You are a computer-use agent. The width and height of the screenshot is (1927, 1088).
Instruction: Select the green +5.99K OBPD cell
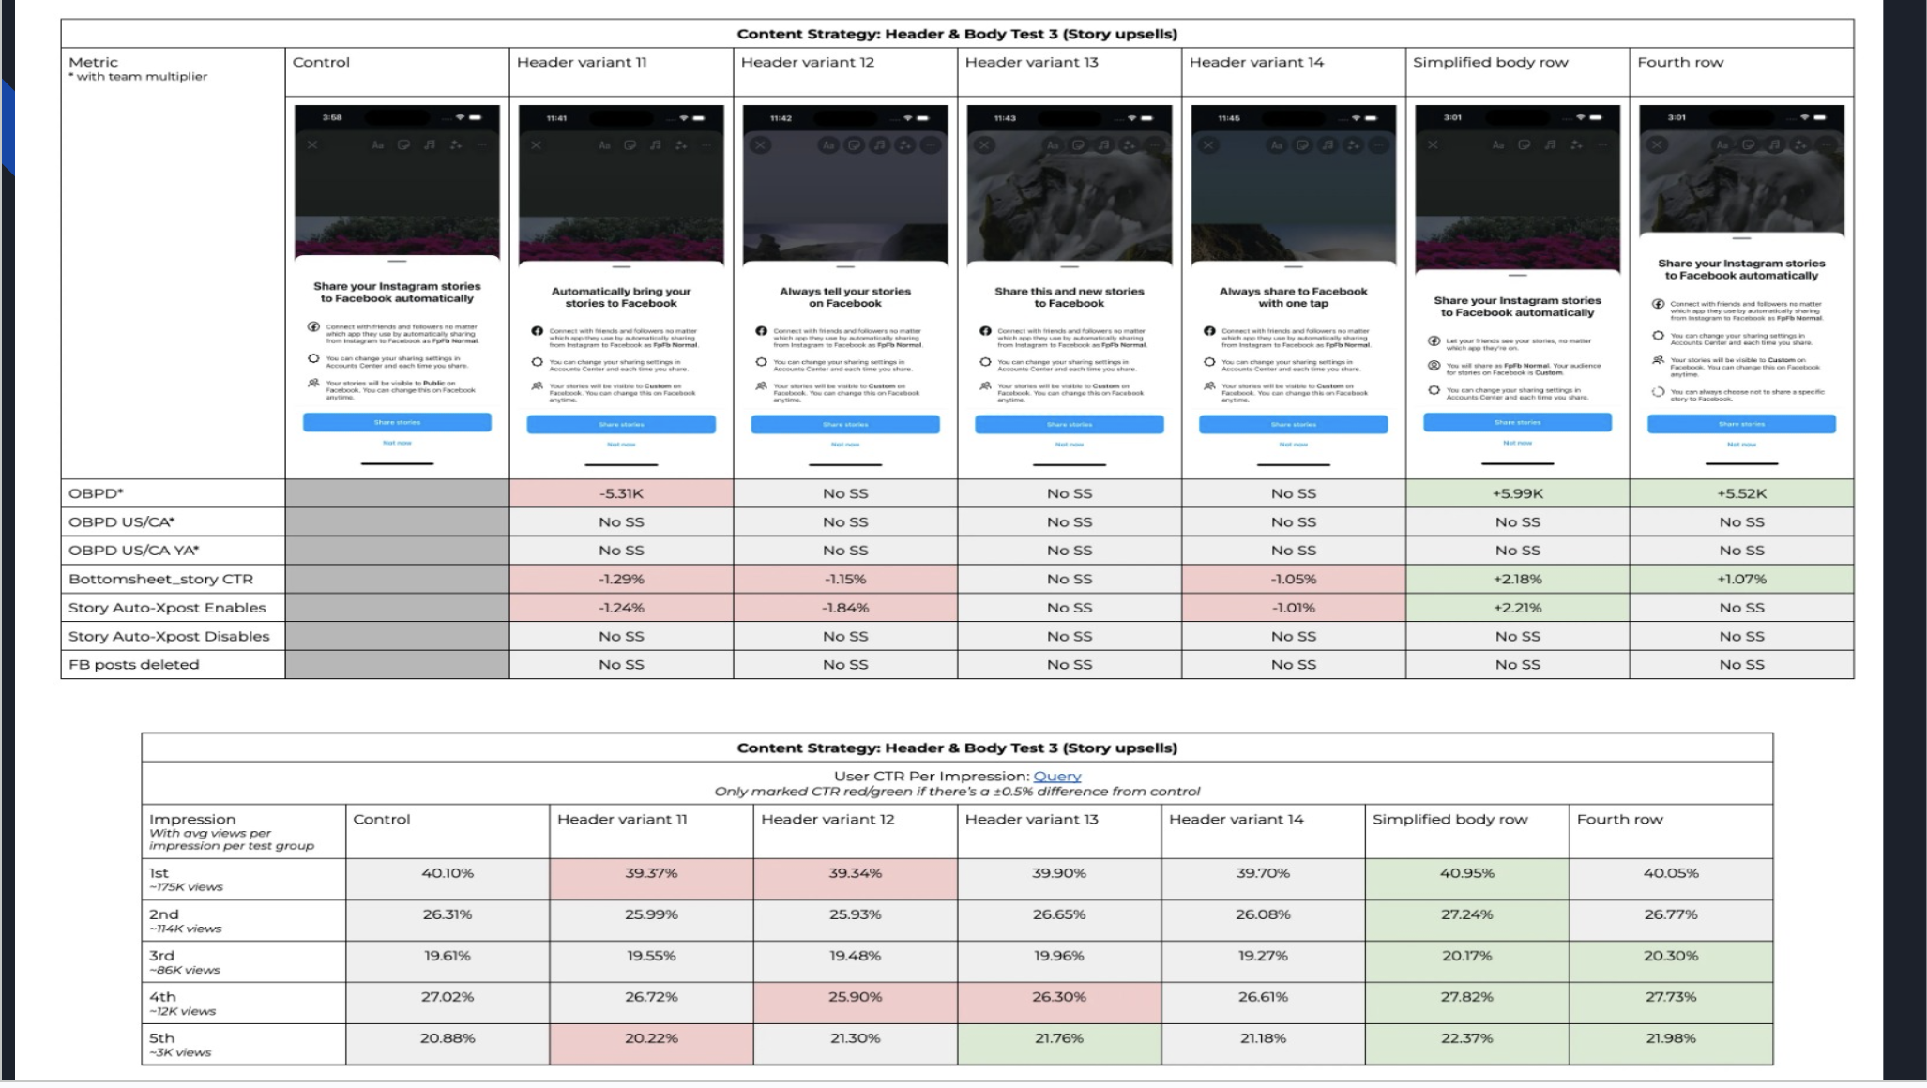(1517, 493)
